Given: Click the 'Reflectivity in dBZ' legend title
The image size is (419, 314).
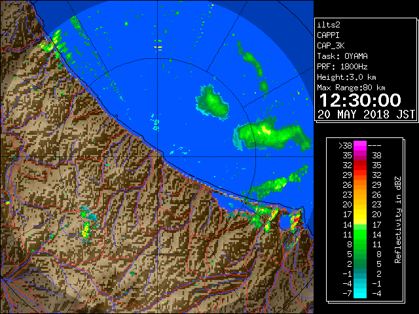Looking at the screenshot, I should pos(398,220).
